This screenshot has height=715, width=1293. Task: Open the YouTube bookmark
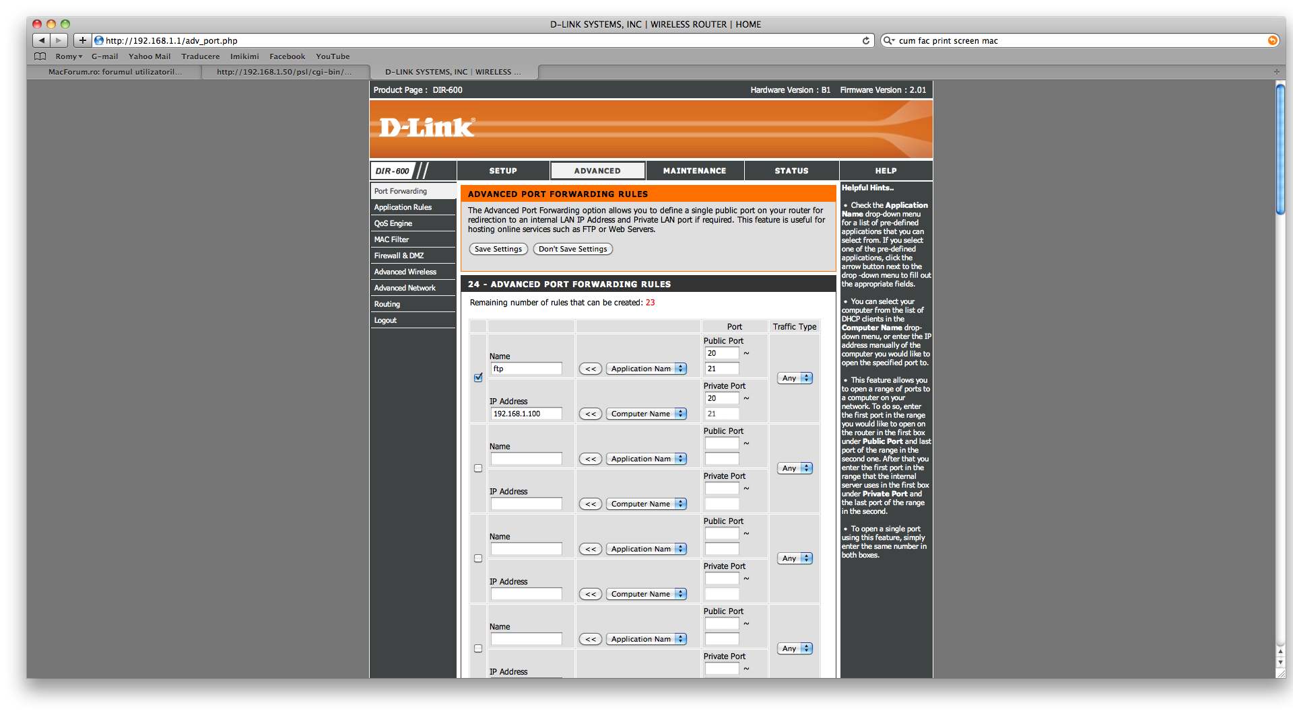click(333, 57)
